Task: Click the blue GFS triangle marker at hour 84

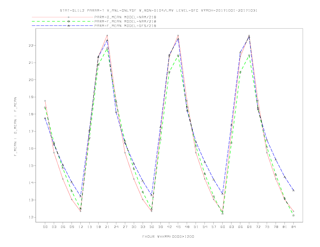Action: (293, 190)
